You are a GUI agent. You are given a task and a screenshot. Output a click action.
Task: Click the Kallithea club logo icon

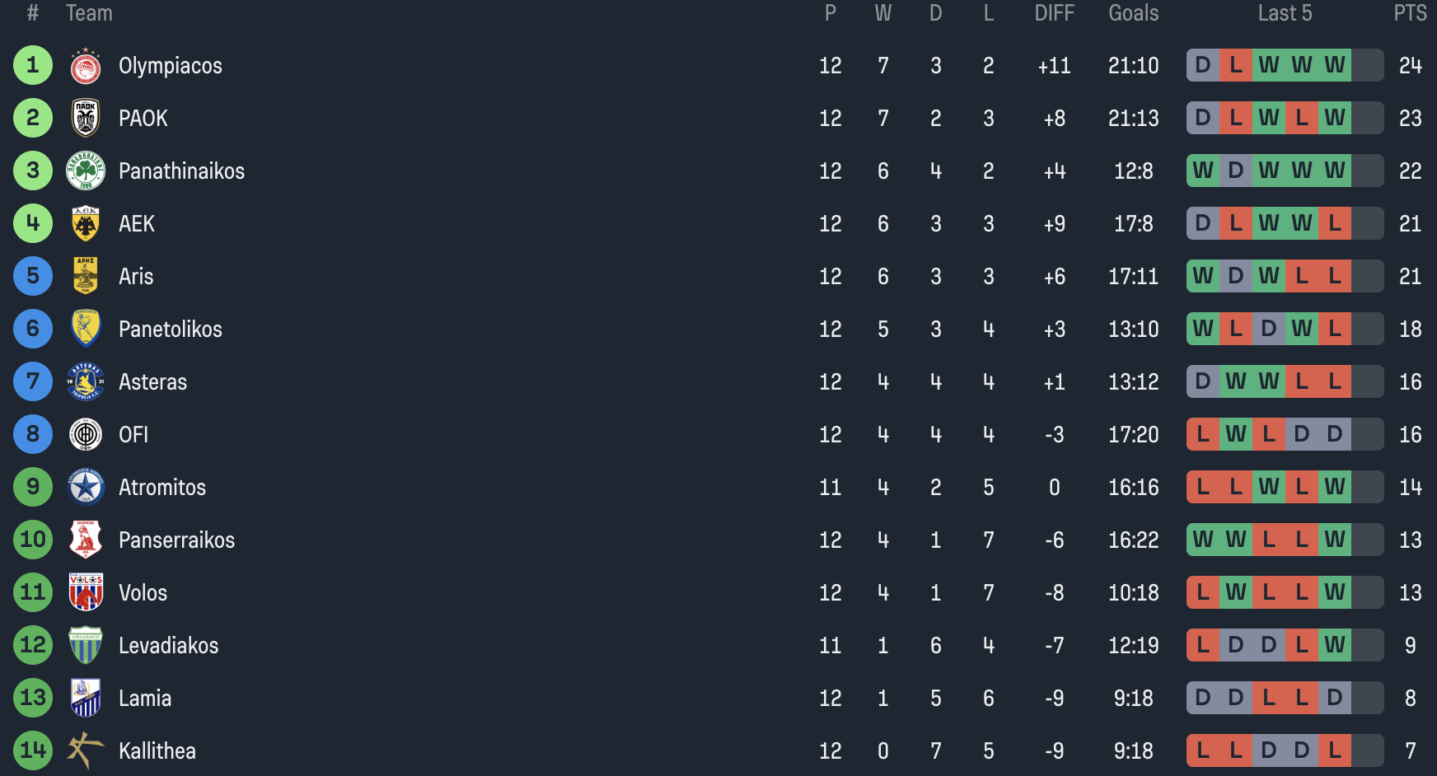point(86,751)
